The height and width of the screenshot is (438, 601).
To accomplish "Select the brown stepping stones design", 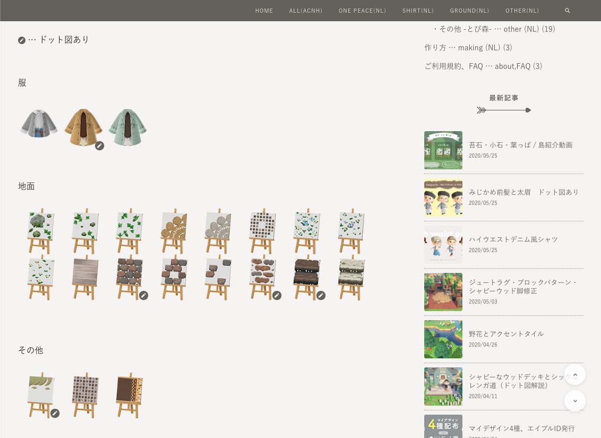I will 262,278.
